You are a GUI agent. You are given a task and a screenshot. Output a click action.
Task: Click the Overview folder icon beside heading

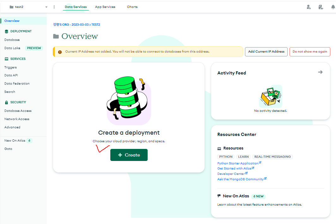click(56, 36)
